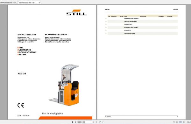This screenshot has height=124, width=191.
Task: Expand the HYDRAULIK row arrow
Action: (x=106, y=30)
